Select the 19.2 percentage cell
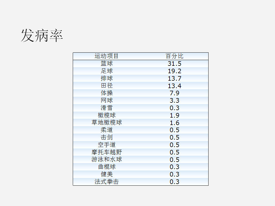The image size is (275, 206). click(x=175, y=71)
